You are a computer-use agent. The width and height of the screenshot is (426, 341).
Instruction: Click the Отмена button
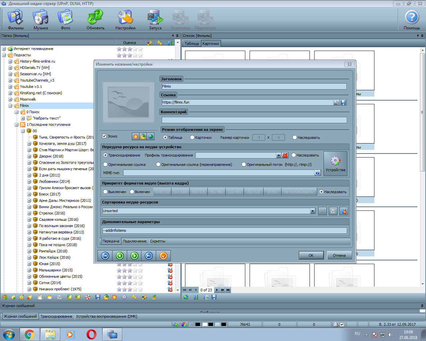[x=339, y=255]
